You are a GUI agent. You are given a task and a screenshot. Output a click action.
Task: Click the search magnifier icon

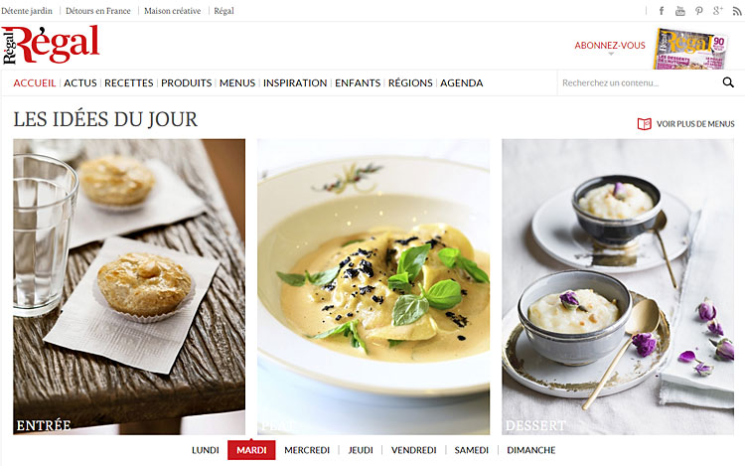click(728, 82)
